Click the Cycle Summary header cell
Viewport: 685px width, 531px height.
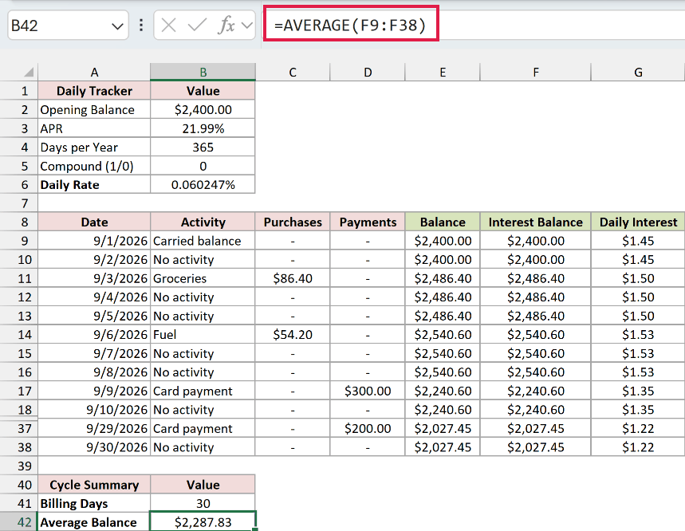click(x=94, y=485)
